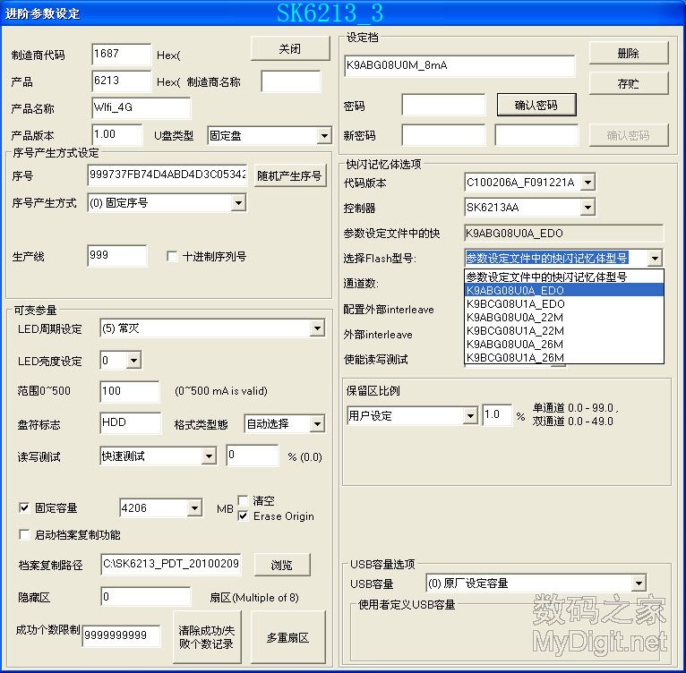Image resolution: width=686 pixels, height=673 pixels.
Task: Click the 关闭 button
Action: [290, 48]
